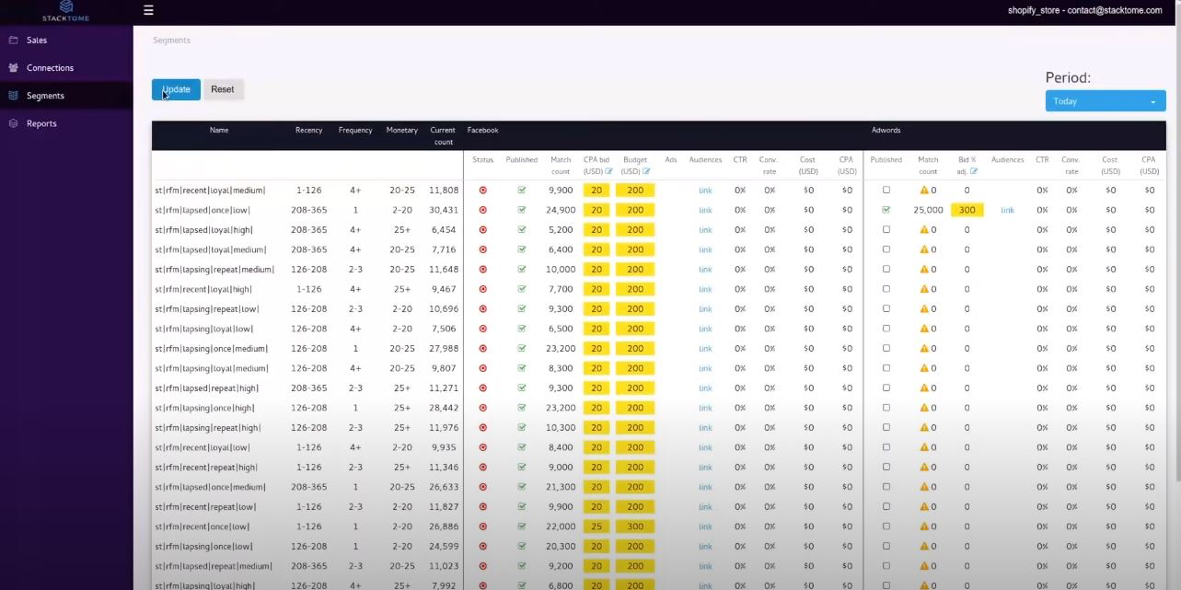1181x590 pixels.
Task: Click red status icon for st|rfm|recent|once|low| row
Action: pos(482,526)
